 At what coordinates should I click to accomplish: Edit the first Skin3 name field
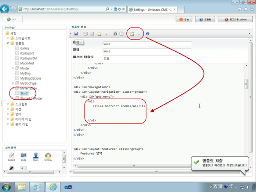click(x=147, y=44)
